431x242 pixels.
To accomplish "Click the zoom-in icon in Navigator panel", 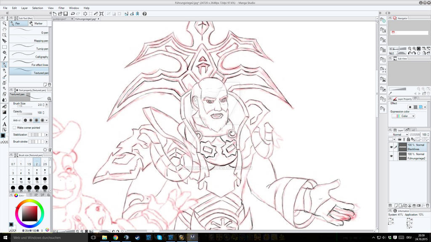I will pyautogui.click(x=414, y=49).
